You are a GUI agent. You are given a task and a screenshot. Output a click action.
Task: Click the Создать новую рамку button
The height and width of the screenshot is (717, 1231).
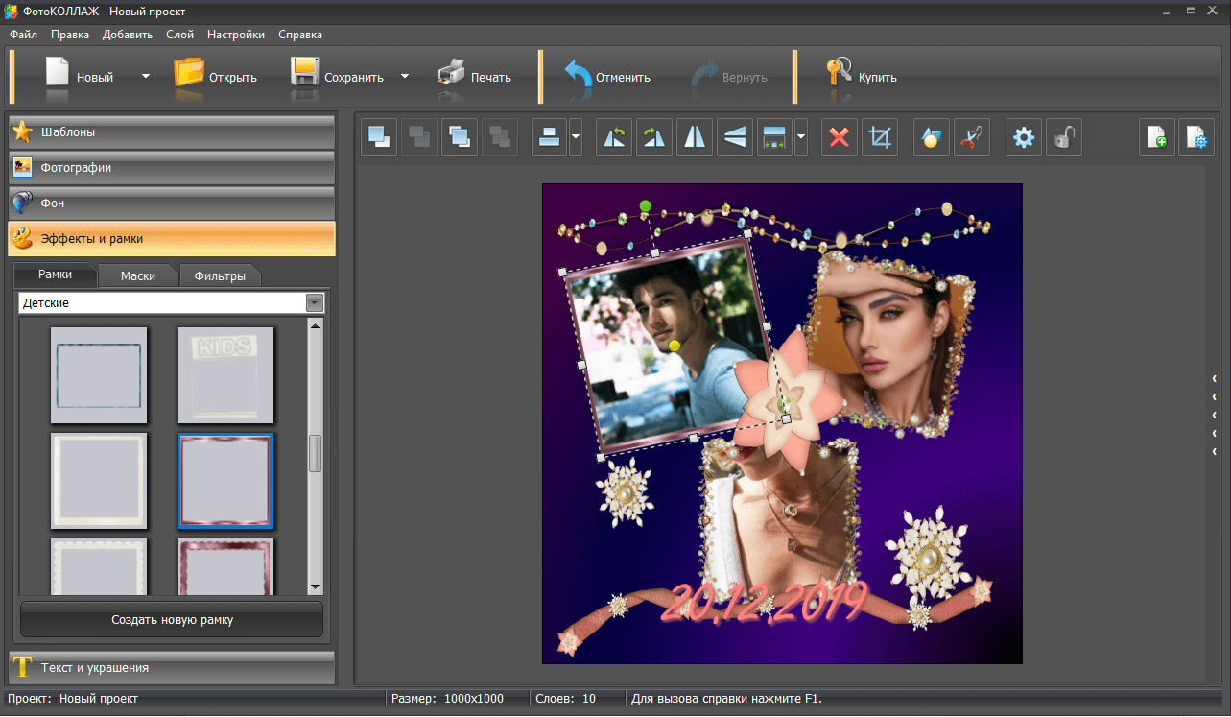point(172,620)
